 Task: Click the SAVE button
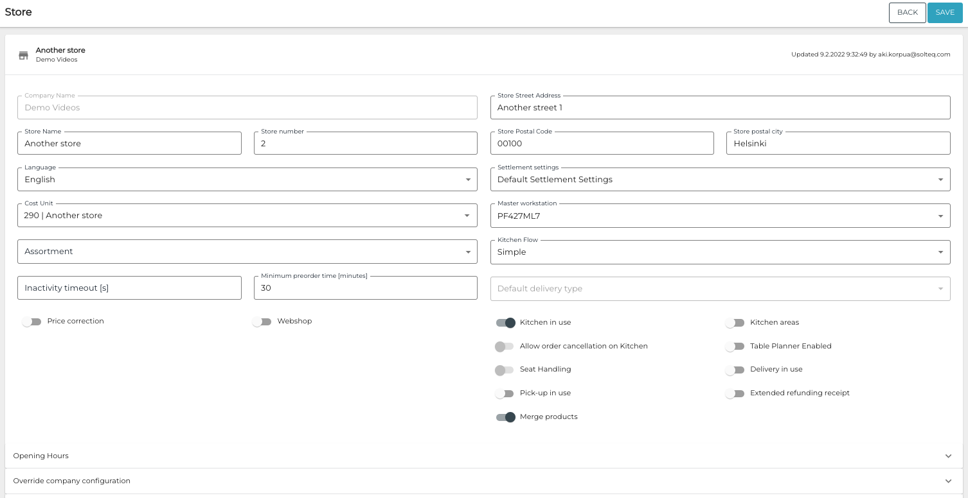[945, 12]
